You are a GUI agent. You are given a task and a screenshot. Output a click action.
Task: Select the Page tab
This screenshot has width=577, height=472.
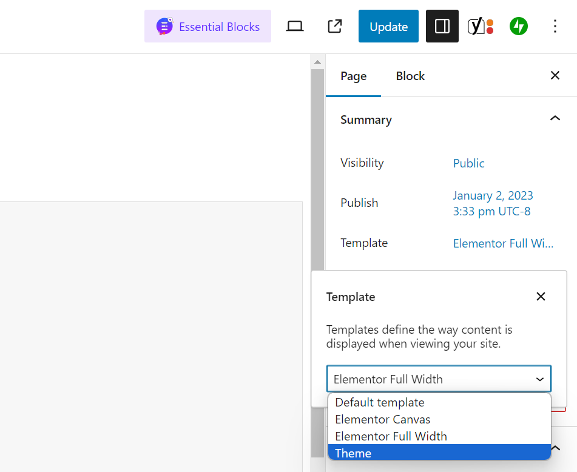pyautogui.click(x=353, y=76)
